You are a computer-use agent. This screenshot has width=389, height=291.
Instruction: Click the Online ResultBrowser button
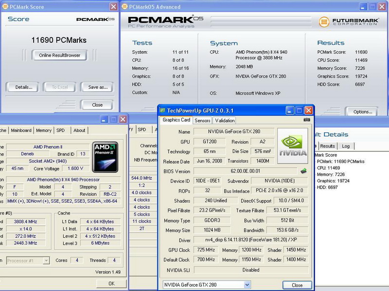coord(59,55)
